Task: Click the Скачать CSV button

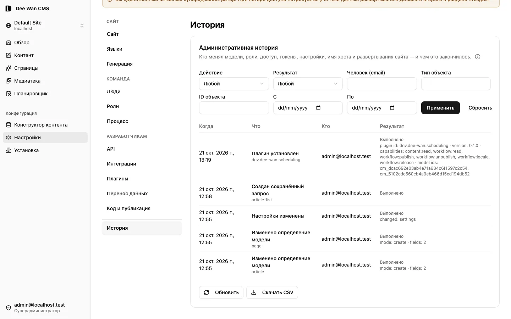Action: point(272,292)
